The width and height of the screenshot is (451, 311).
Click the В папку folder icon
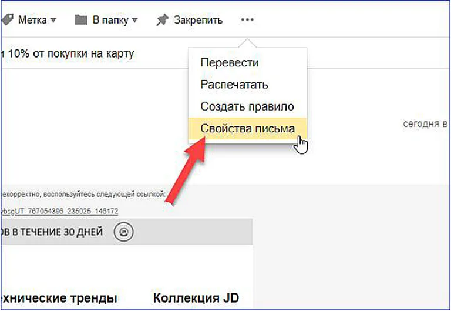(x=81, y=20)
